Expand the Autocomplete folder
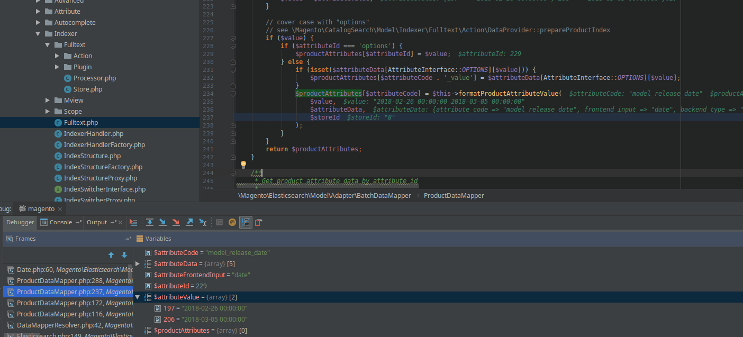Viewport: 743px width, 337px height. [38, 23]
